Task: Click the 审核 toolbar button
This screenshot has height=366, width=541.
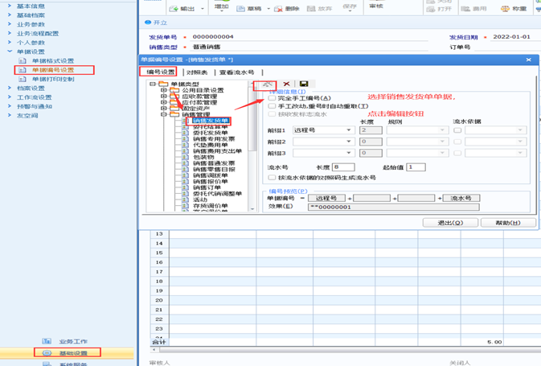Action: pyautogui.click(x=376, y=6)
